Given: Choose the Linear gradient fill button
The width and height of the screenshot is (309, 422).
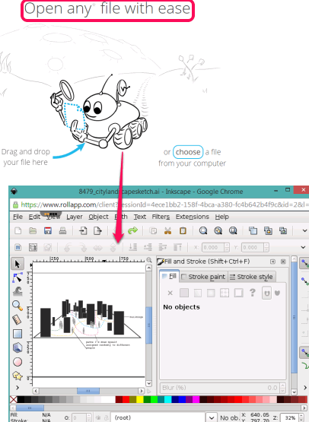Looking at the screenshot, I should [x=198, y=293].
